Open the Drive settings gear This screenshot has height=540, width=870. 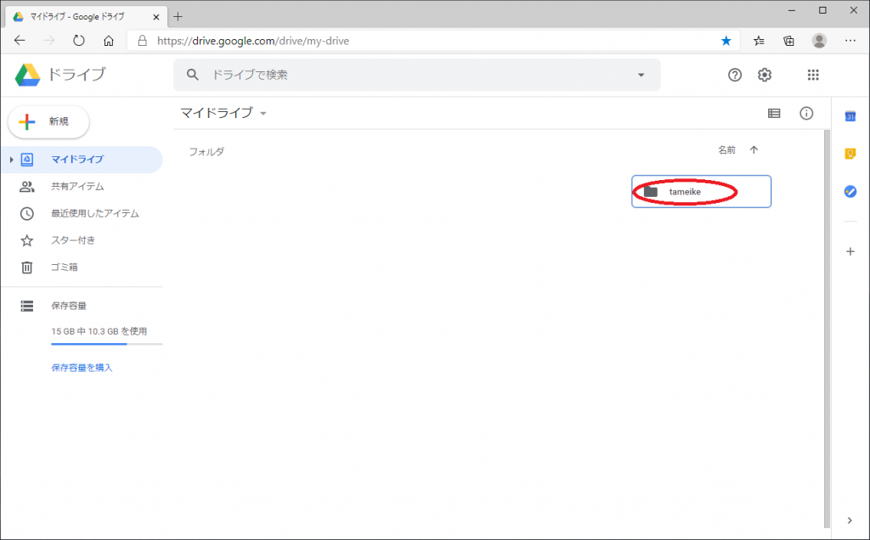(765, 75)
